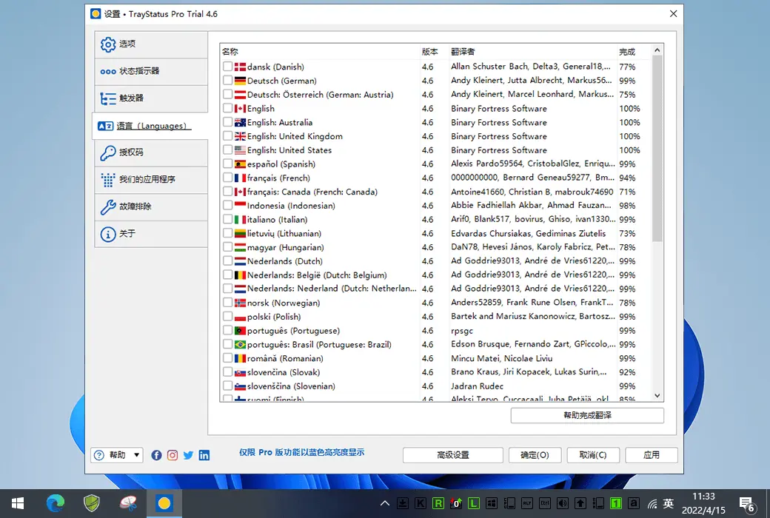Click the 应用 apply button
The image size is (770, 518).
tap(652, 455)
